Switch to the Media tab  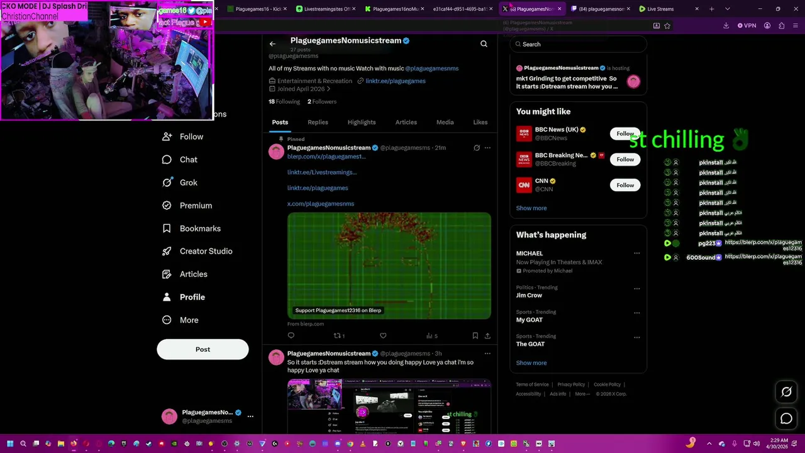(x=445, y=122)
